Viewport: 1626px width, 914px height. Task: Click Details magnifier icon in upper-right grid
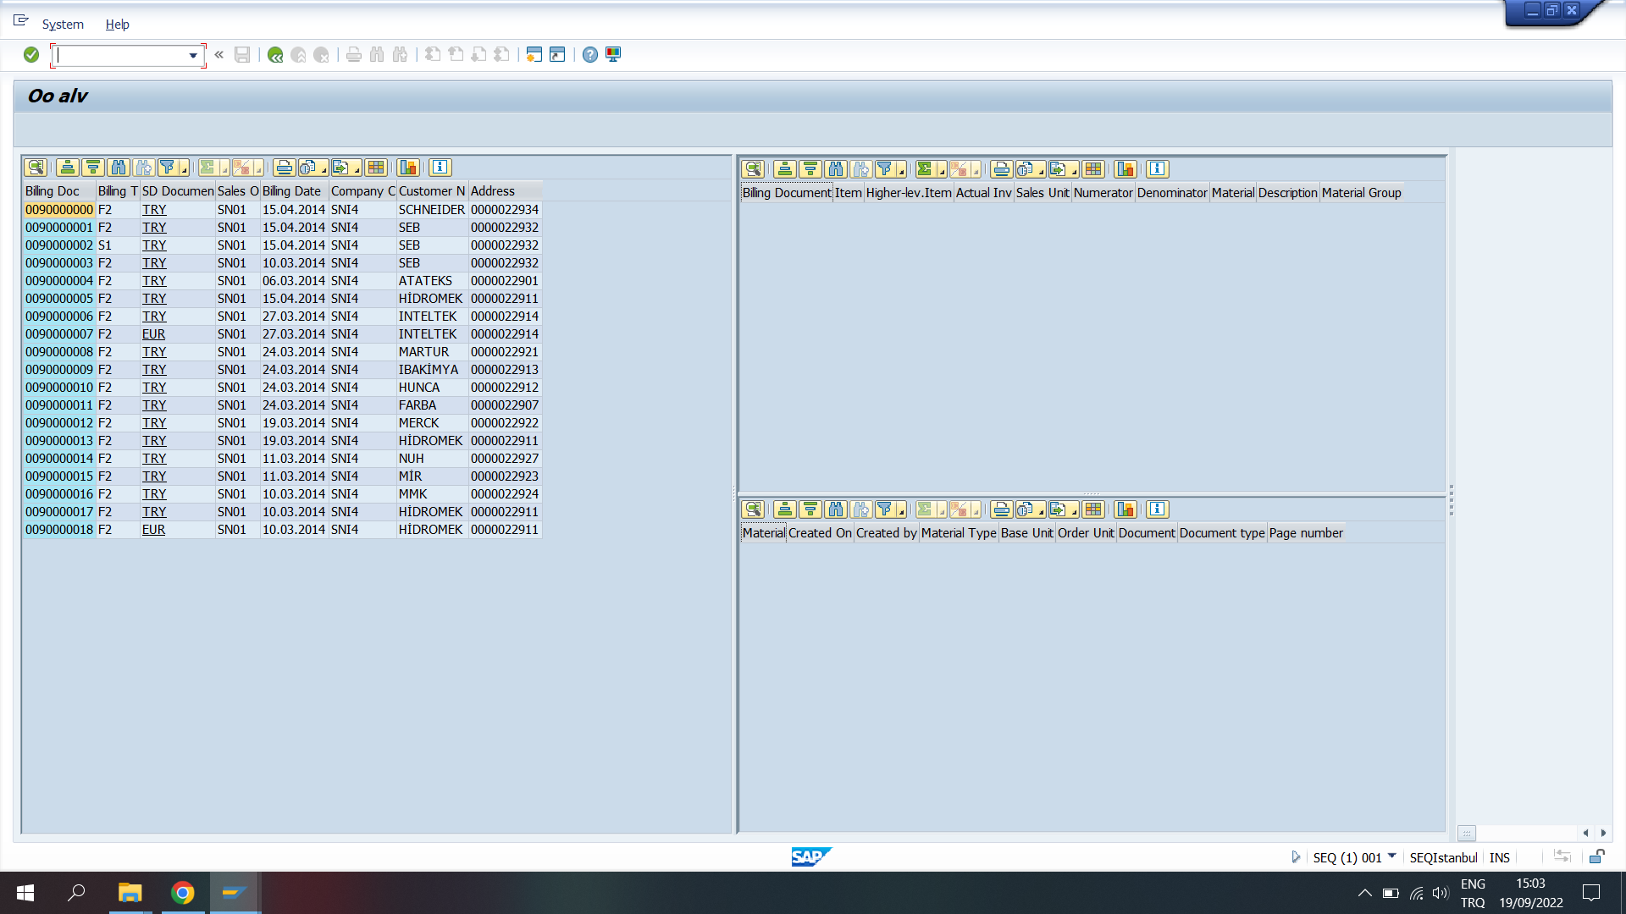(753, 169)
